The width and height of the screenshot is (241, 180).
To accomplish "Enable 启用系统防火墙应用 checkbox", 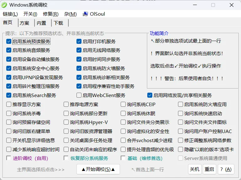I will 181,105.
